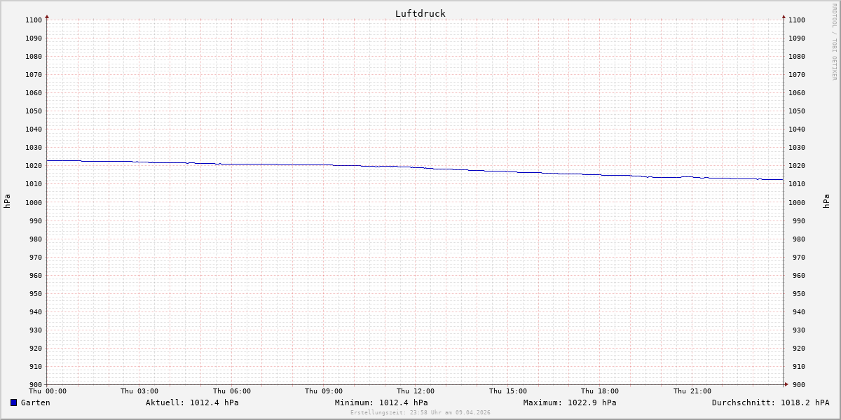Click the Erstellungszeit timestamp footer text
This screenshot has width=841, height=420.
[x=420, y=412]
